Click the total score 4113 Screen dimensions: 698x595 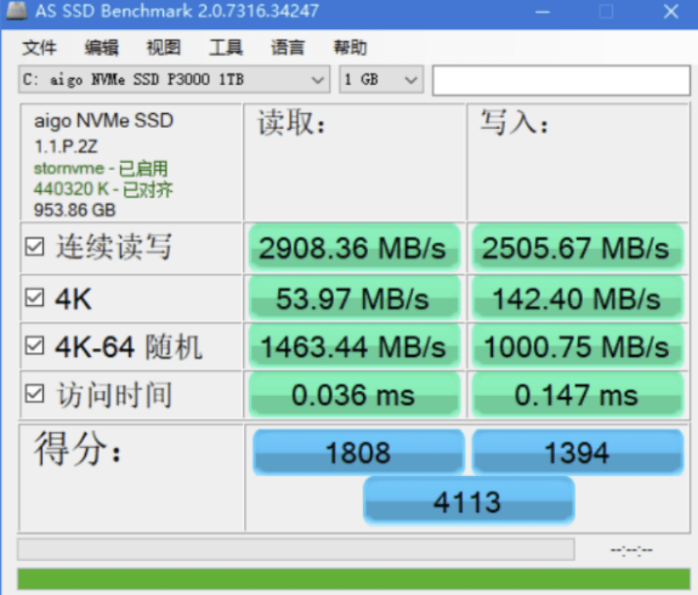pyautogui.click(x=468, y=500)
